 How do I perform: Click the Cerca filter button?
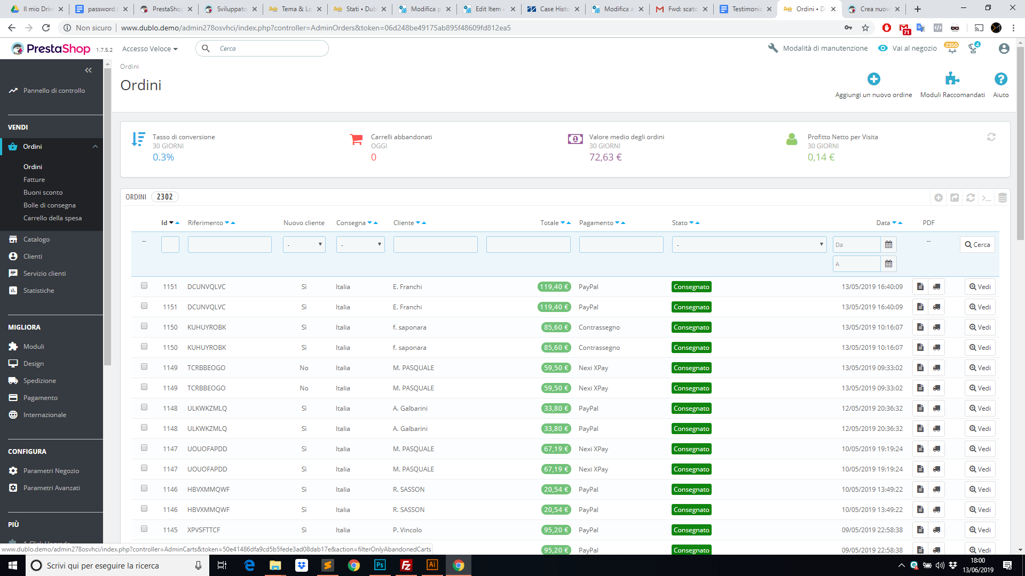click(x=977, y=245)
